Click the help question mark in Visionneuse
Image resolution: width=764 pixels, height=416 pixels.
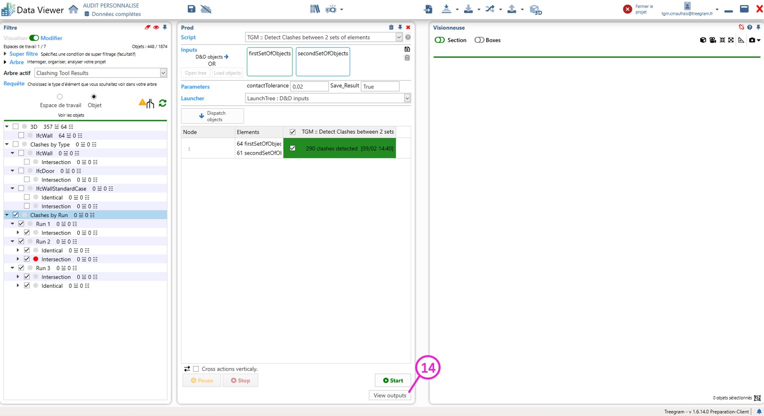pos(750,27)
